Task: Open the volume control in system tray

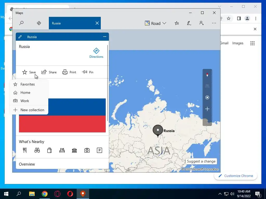Action: tap(232, 194)
